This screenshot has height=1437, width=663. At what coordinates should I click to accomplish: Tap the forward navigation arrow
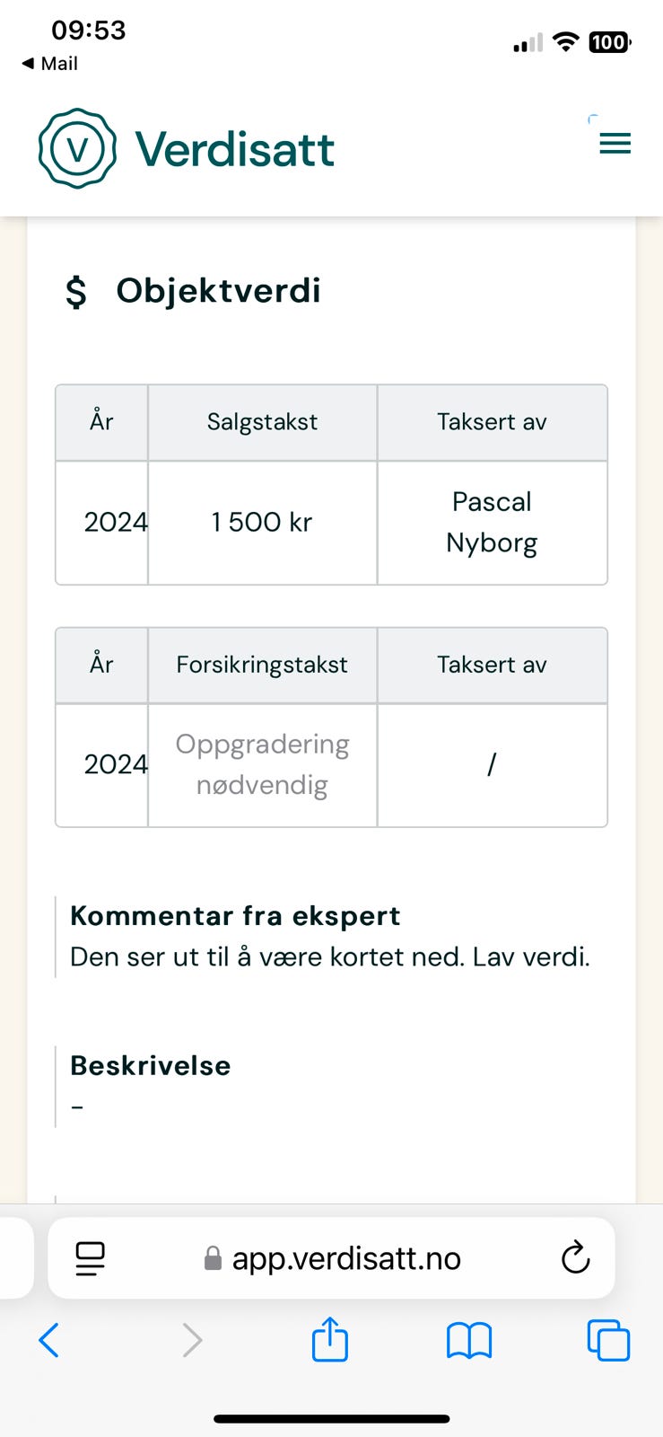tap(191, 1339)
